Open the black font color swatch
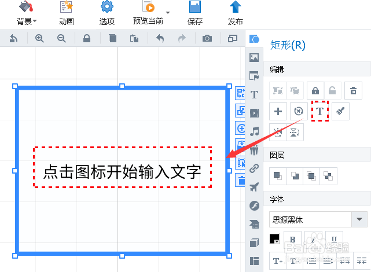 pyautogui.click(x=274, y=239)
